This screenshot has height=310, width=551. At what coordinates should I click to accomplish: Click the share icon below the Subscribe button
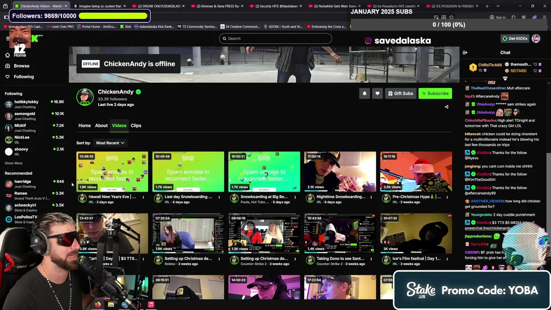[x=446, y=107]
